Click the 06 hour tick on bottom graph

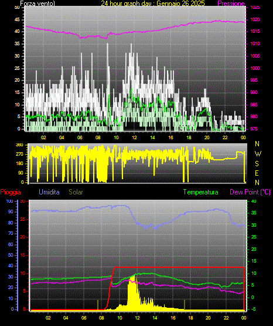[84, 318]
